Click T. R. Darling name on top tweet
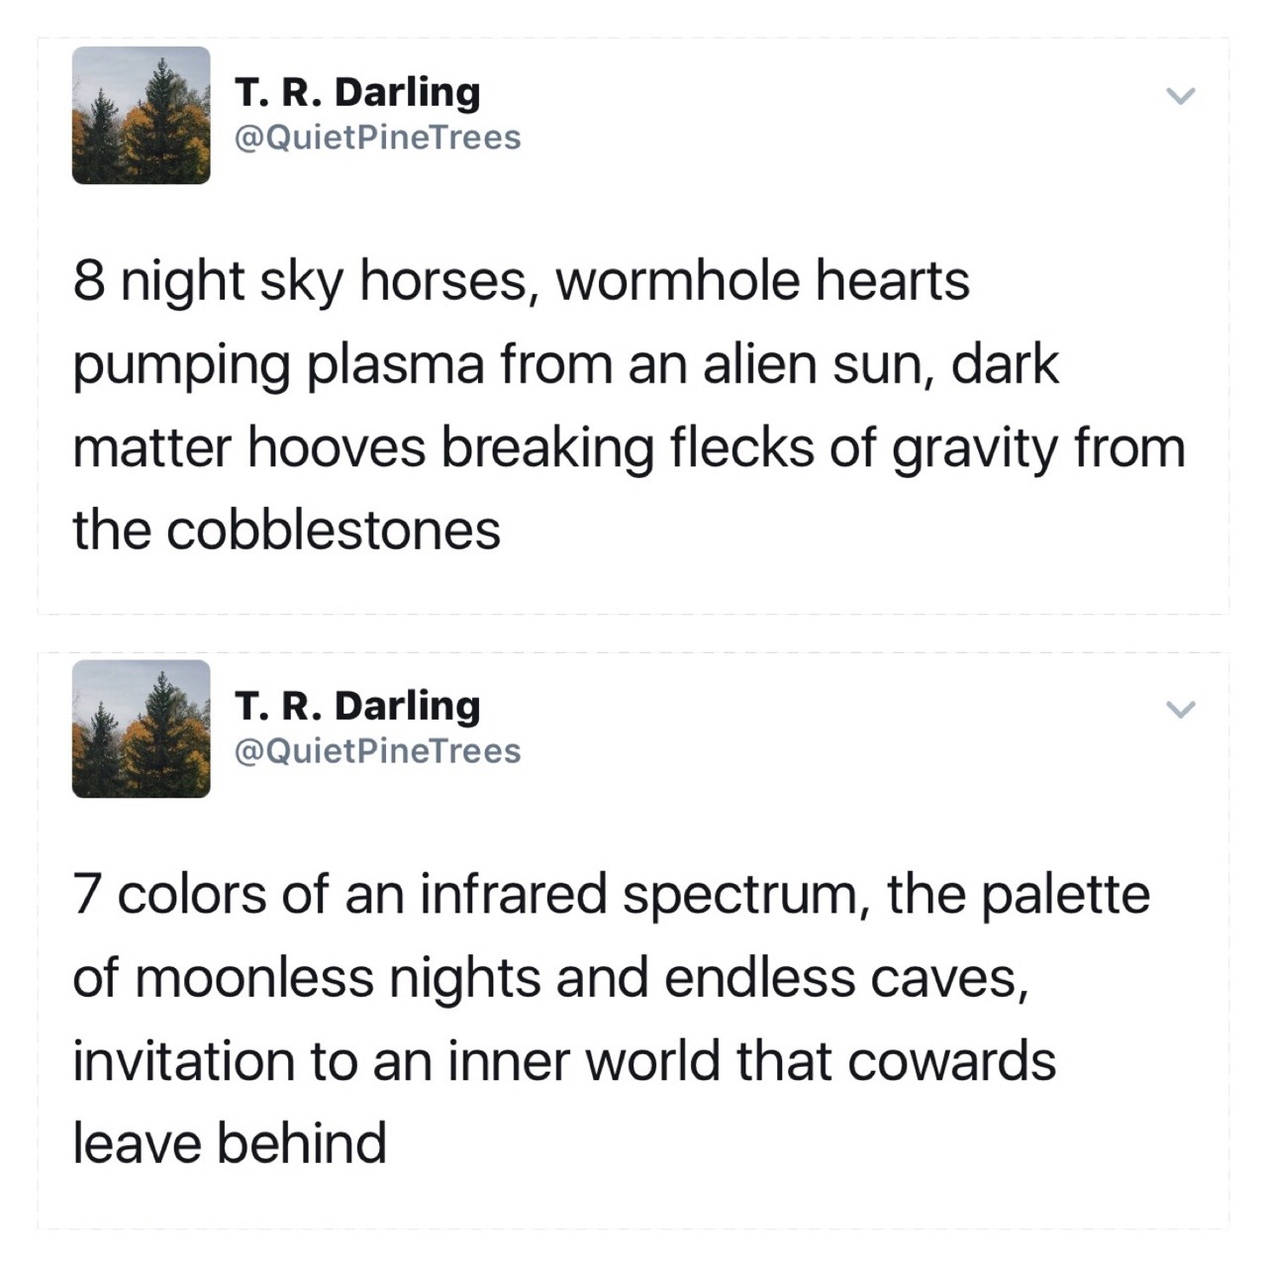The image size is (1267, 1267). (x=357, y=92)
